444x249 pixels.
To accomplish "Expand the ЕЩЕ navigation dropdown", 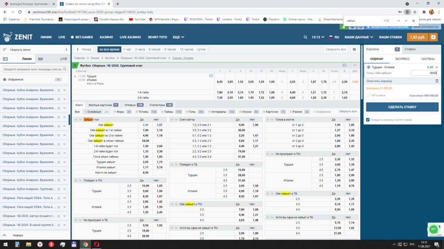I will click(178, 37).
